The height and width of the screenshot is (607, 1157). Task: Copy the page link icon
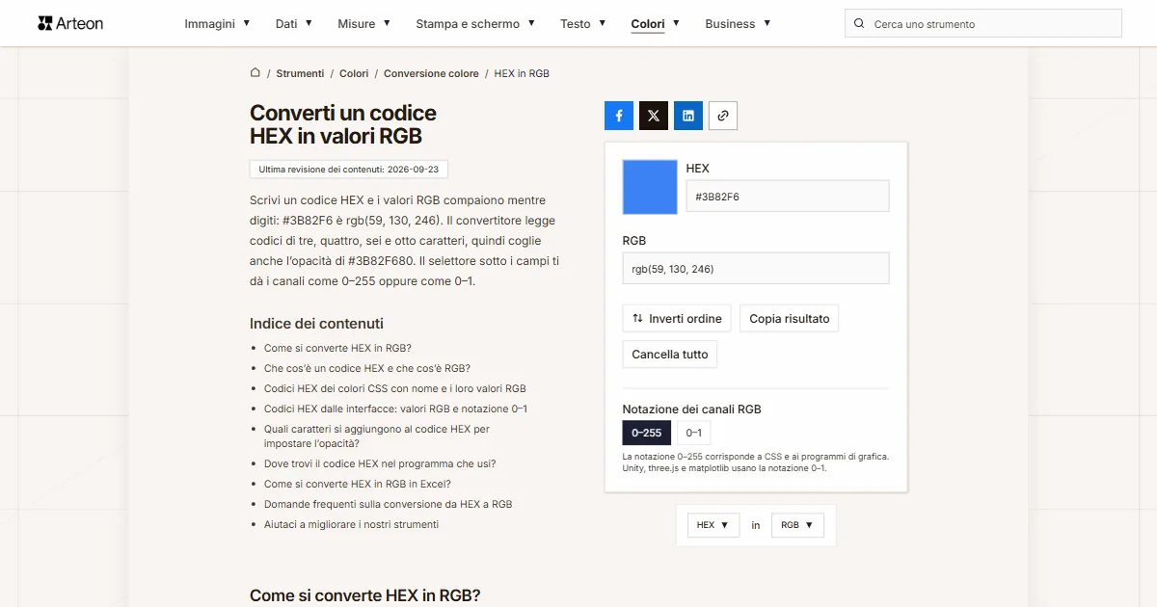click(x=723, y=116)
